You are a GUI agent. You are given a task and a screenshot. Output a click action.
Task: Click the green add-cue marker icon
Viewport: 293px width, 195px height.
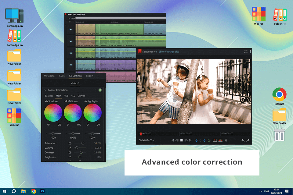click(x=209, y=140)
